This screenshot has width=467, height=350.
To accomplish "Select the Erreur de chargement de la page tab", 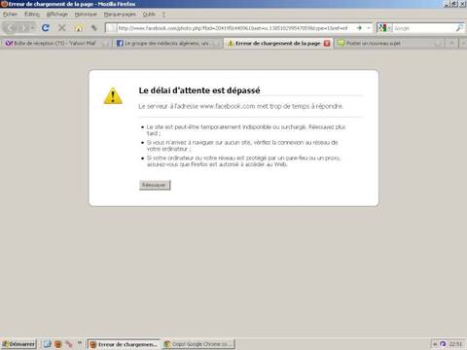I will (278, 43).
